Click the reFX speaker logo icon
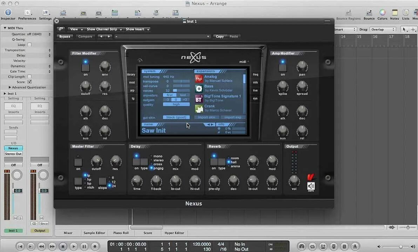 (x=311, y=186)
